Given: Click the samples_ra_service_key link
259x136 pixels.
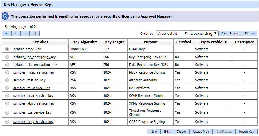Looking at the screenshot, I should point(31,88).
